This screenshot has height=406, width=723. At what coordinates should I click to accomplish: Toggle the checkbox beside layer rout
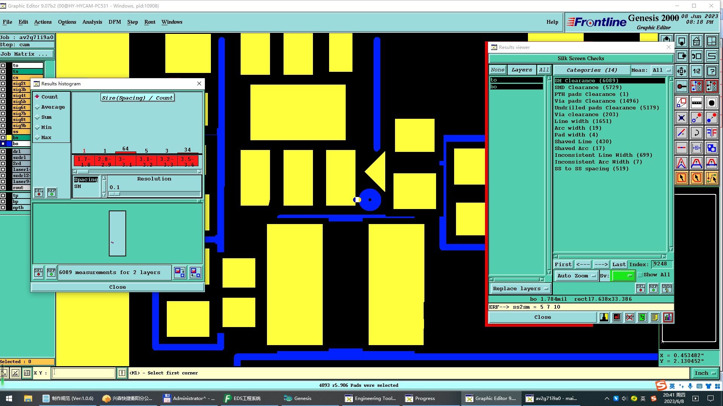coord(3,188)
